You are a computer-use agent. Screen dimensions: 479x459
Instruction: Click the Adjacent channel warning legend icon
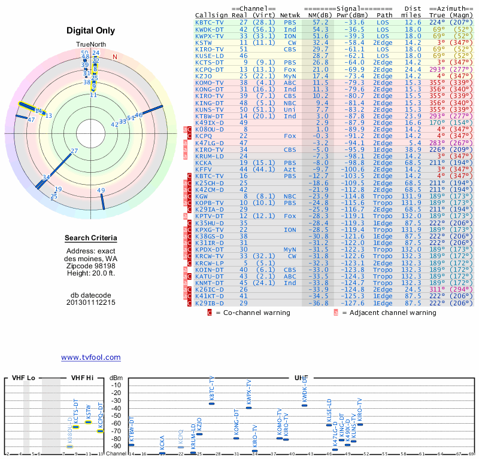[336, 312]
